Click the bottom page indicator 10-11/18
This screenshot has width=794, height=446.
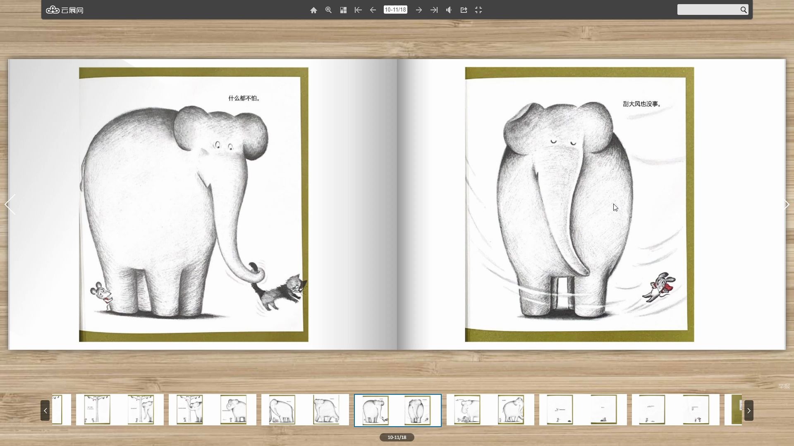[x=397, y=437]
